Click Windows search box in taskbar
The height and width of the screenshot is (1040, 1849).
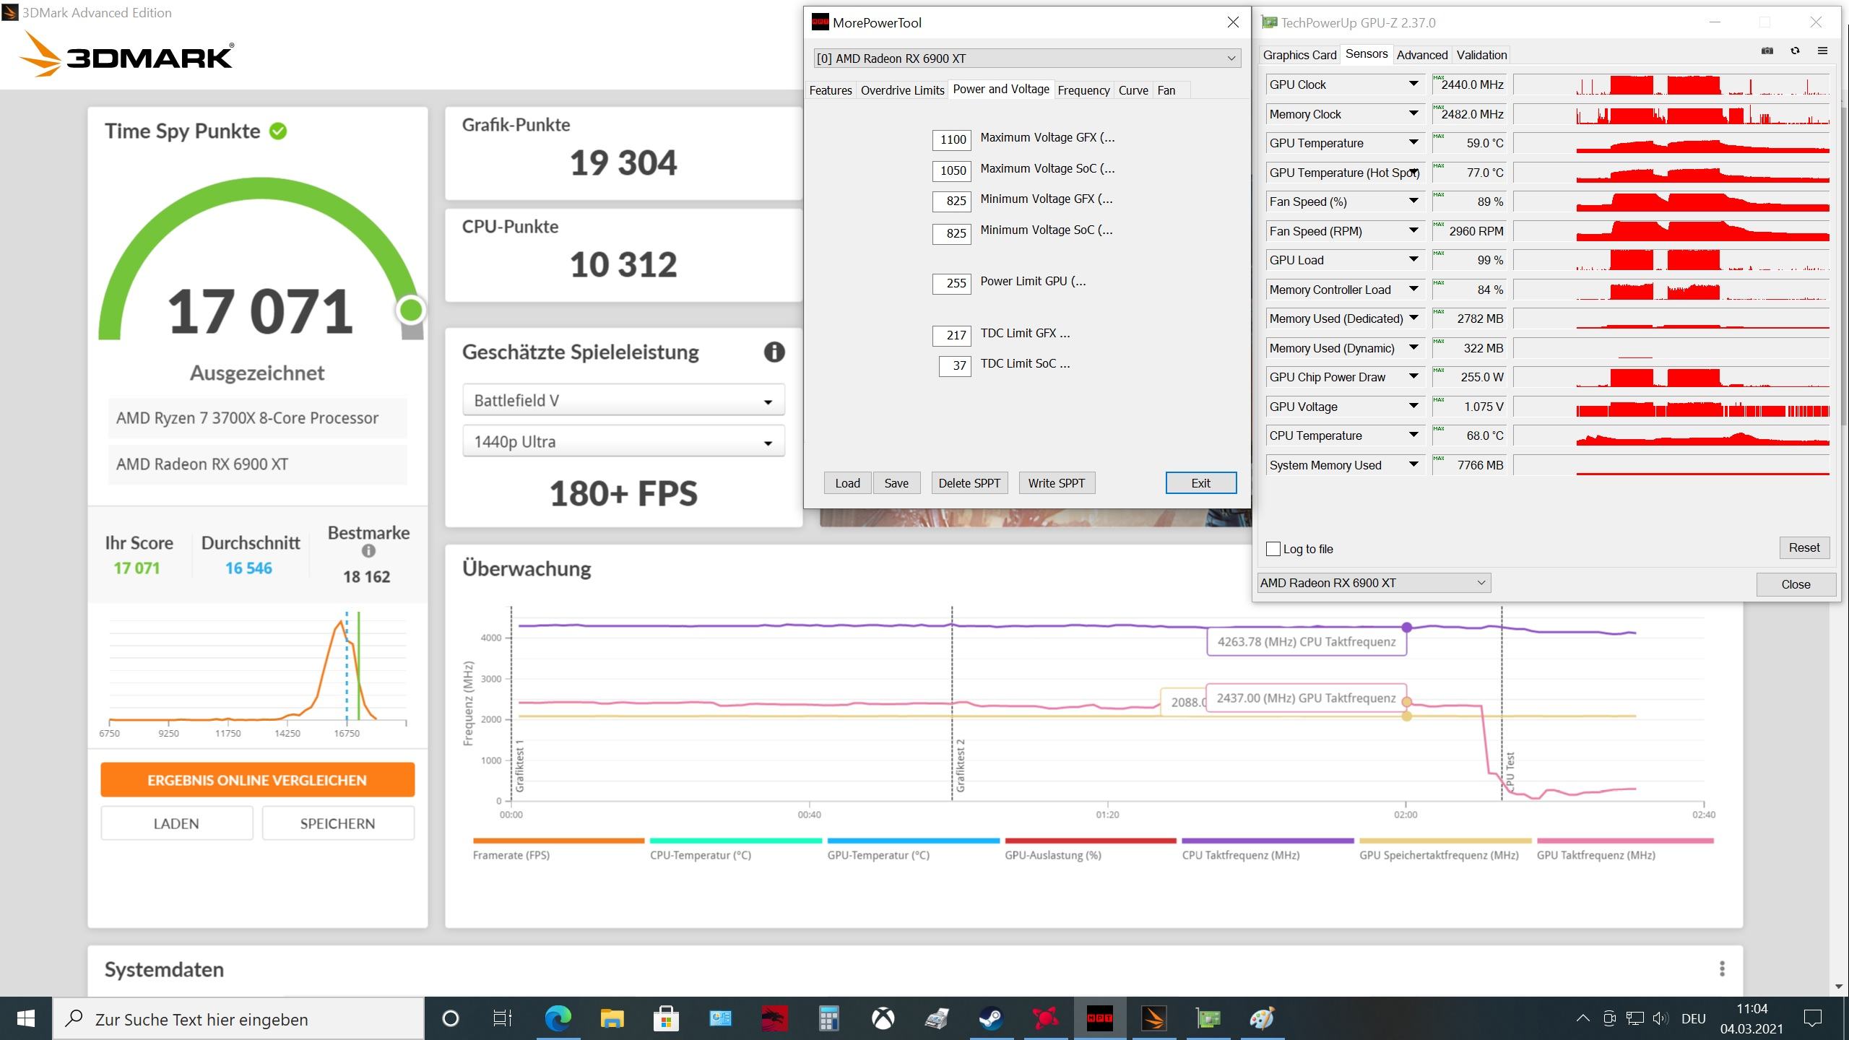pyautogui.click(x=238, y=1018)
